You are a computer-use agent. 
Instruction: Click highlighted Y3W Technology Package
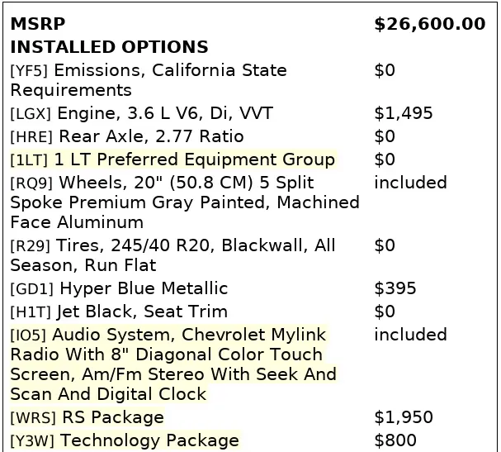(125, 440)
